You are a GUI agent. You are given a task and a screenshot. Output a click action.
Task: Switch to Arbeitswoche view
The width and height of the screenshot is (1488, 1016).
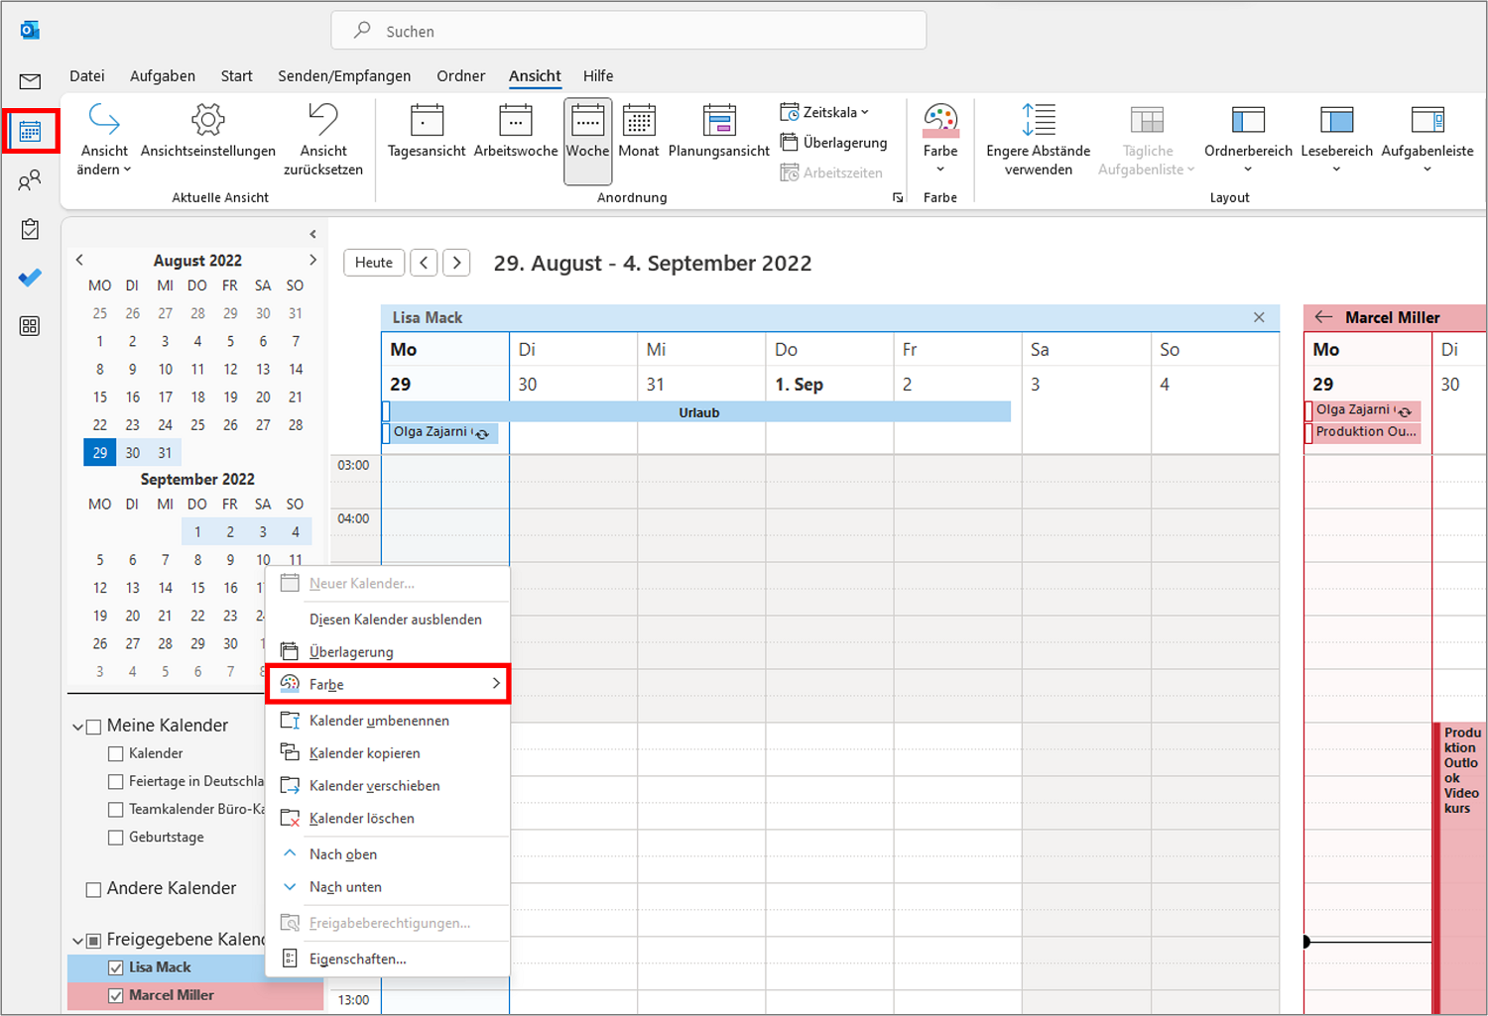516,131
